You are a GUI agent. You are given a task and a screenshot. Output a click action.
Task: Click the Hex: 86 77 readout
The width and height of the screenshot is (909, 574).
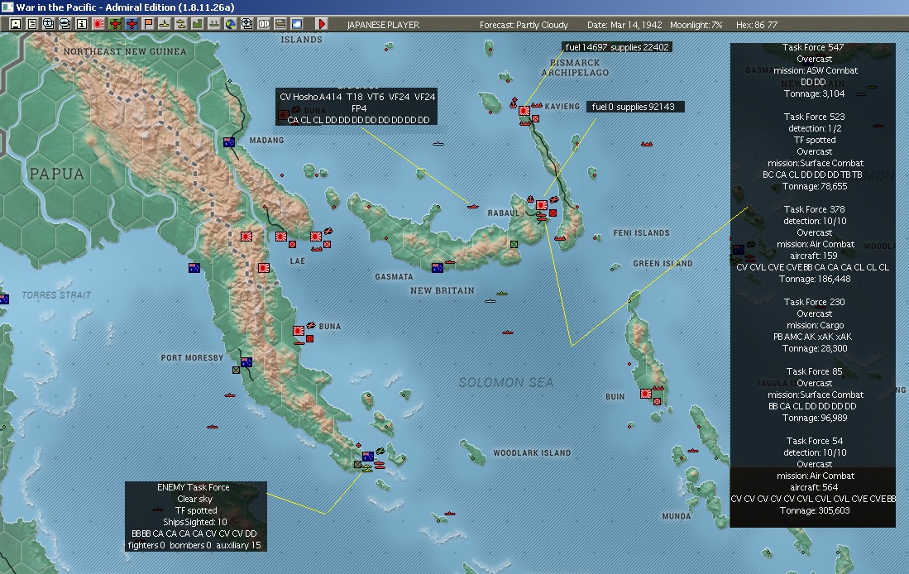tap(757, 25)
